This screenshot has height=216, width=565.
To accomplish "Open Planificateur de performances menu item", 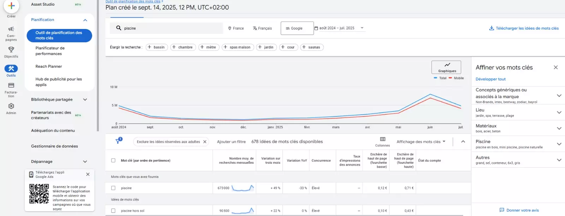I will pos(50,51).
